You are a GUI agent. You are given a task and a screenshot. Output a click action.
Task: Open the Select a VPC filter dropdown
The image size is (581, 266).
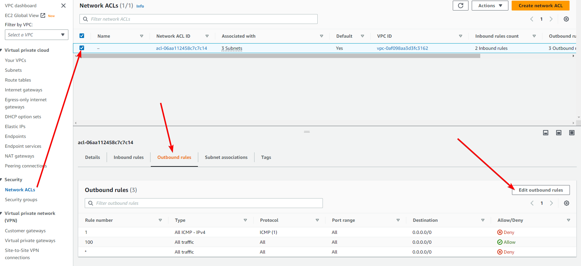coord(36,35)
